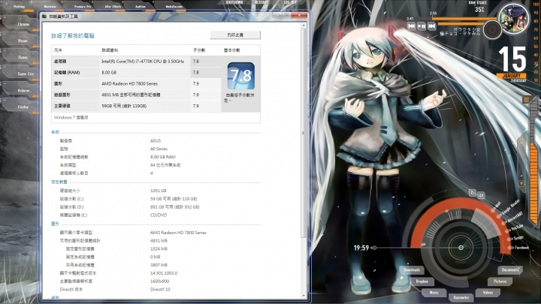Click the performance window title bar icon
Viewport: 541px width, 304px height.
[44, 17]
